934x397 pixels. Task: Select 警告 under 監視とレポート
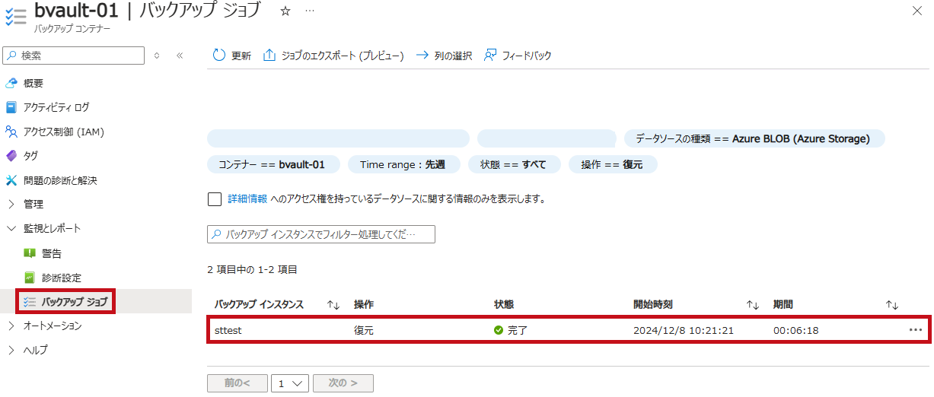click(x=52, y=253)
